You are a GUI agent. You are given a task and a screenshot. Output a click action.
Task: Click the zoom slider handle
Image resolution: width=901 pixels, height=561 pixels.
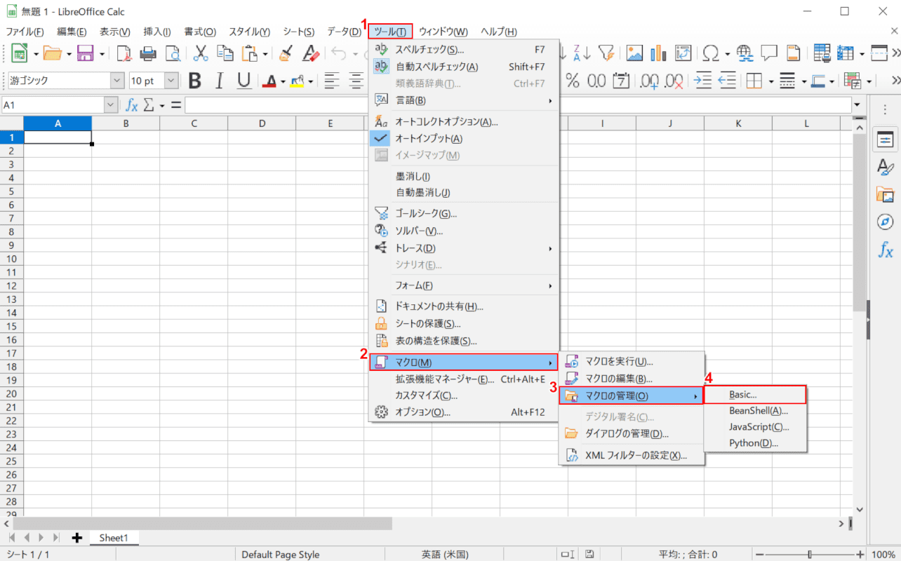pyautogui.click(x=809, y=554)
